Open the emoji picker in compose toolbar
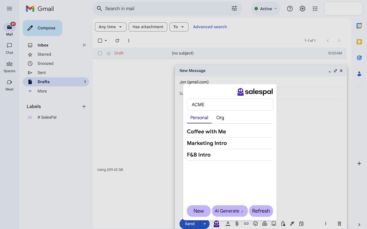Image resolution: width=367 pixels, height=229 pixels. [x=255, y=224]
